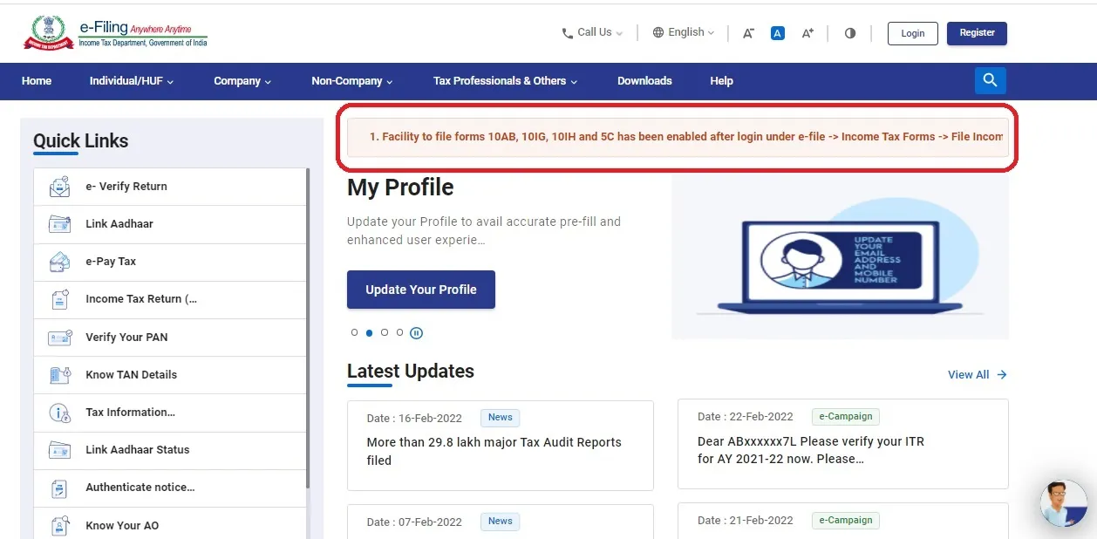Screen dimensions: 1097x539
Task: Open the chatbot assistant avatar
Action: [1063, 503]
